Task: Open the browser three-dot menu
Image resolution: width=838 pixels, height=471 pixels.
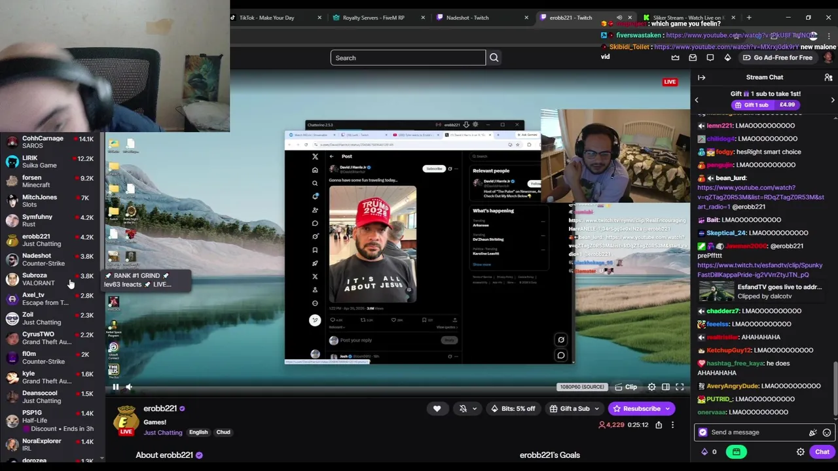Action: click(828, 35)
